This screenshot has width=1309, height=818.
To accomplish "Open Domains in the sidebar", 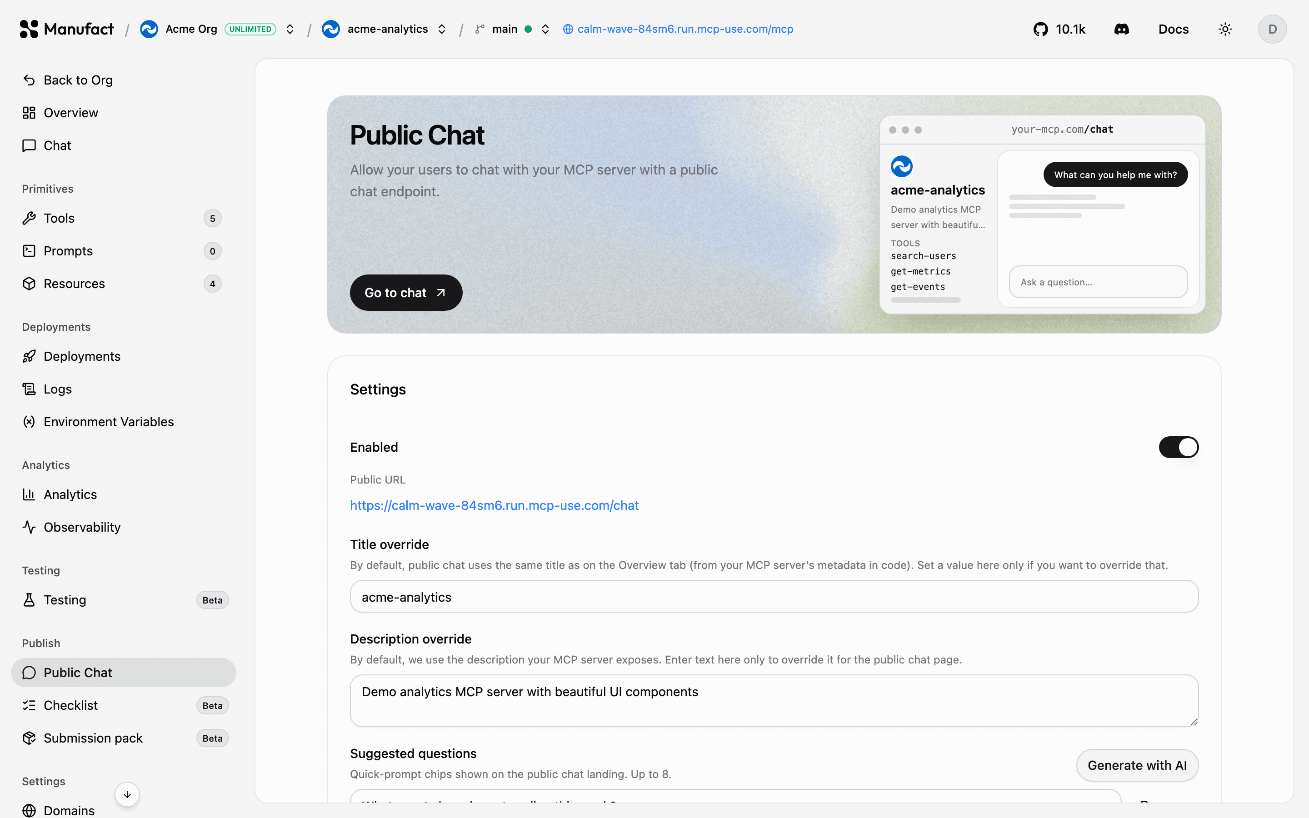I will tap(123, 810).
